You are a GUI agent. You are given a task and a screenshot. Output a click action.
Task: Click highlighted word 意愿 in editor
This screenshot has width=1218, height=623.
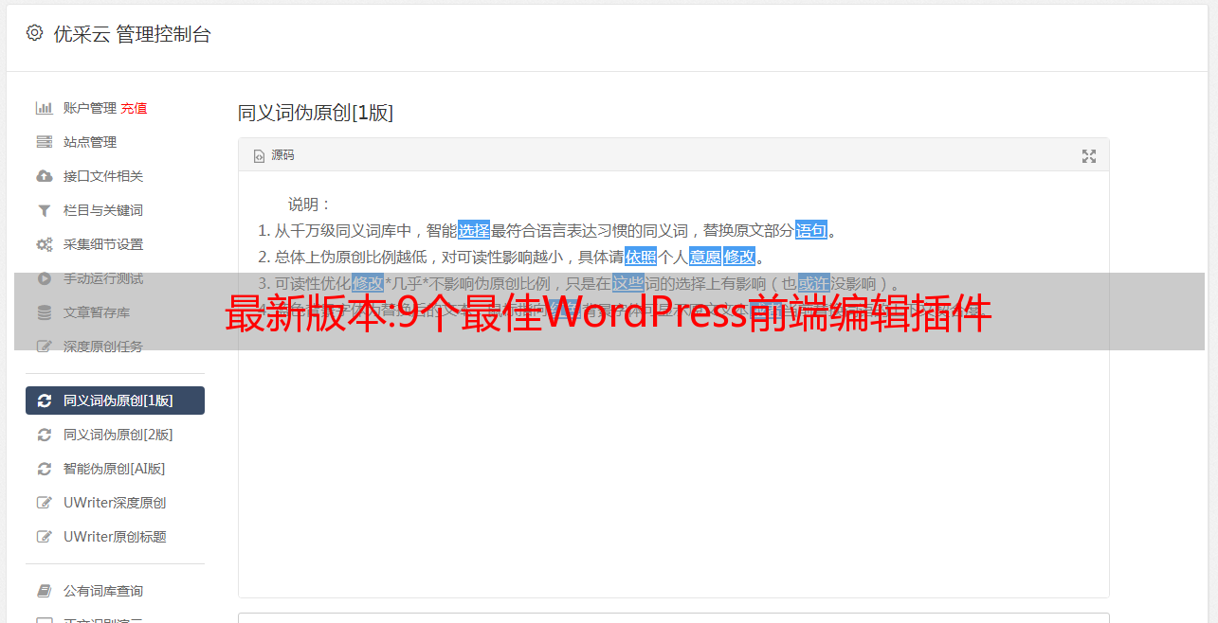pos(705,257)
